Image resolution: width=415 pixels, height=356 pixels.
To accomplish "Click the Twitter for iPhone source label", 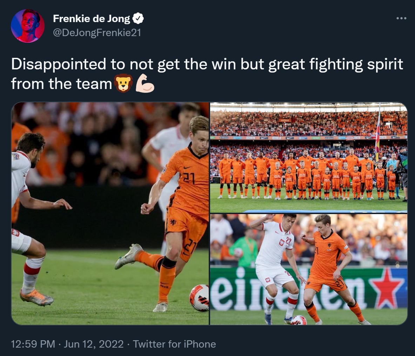I will coord(174,344).
